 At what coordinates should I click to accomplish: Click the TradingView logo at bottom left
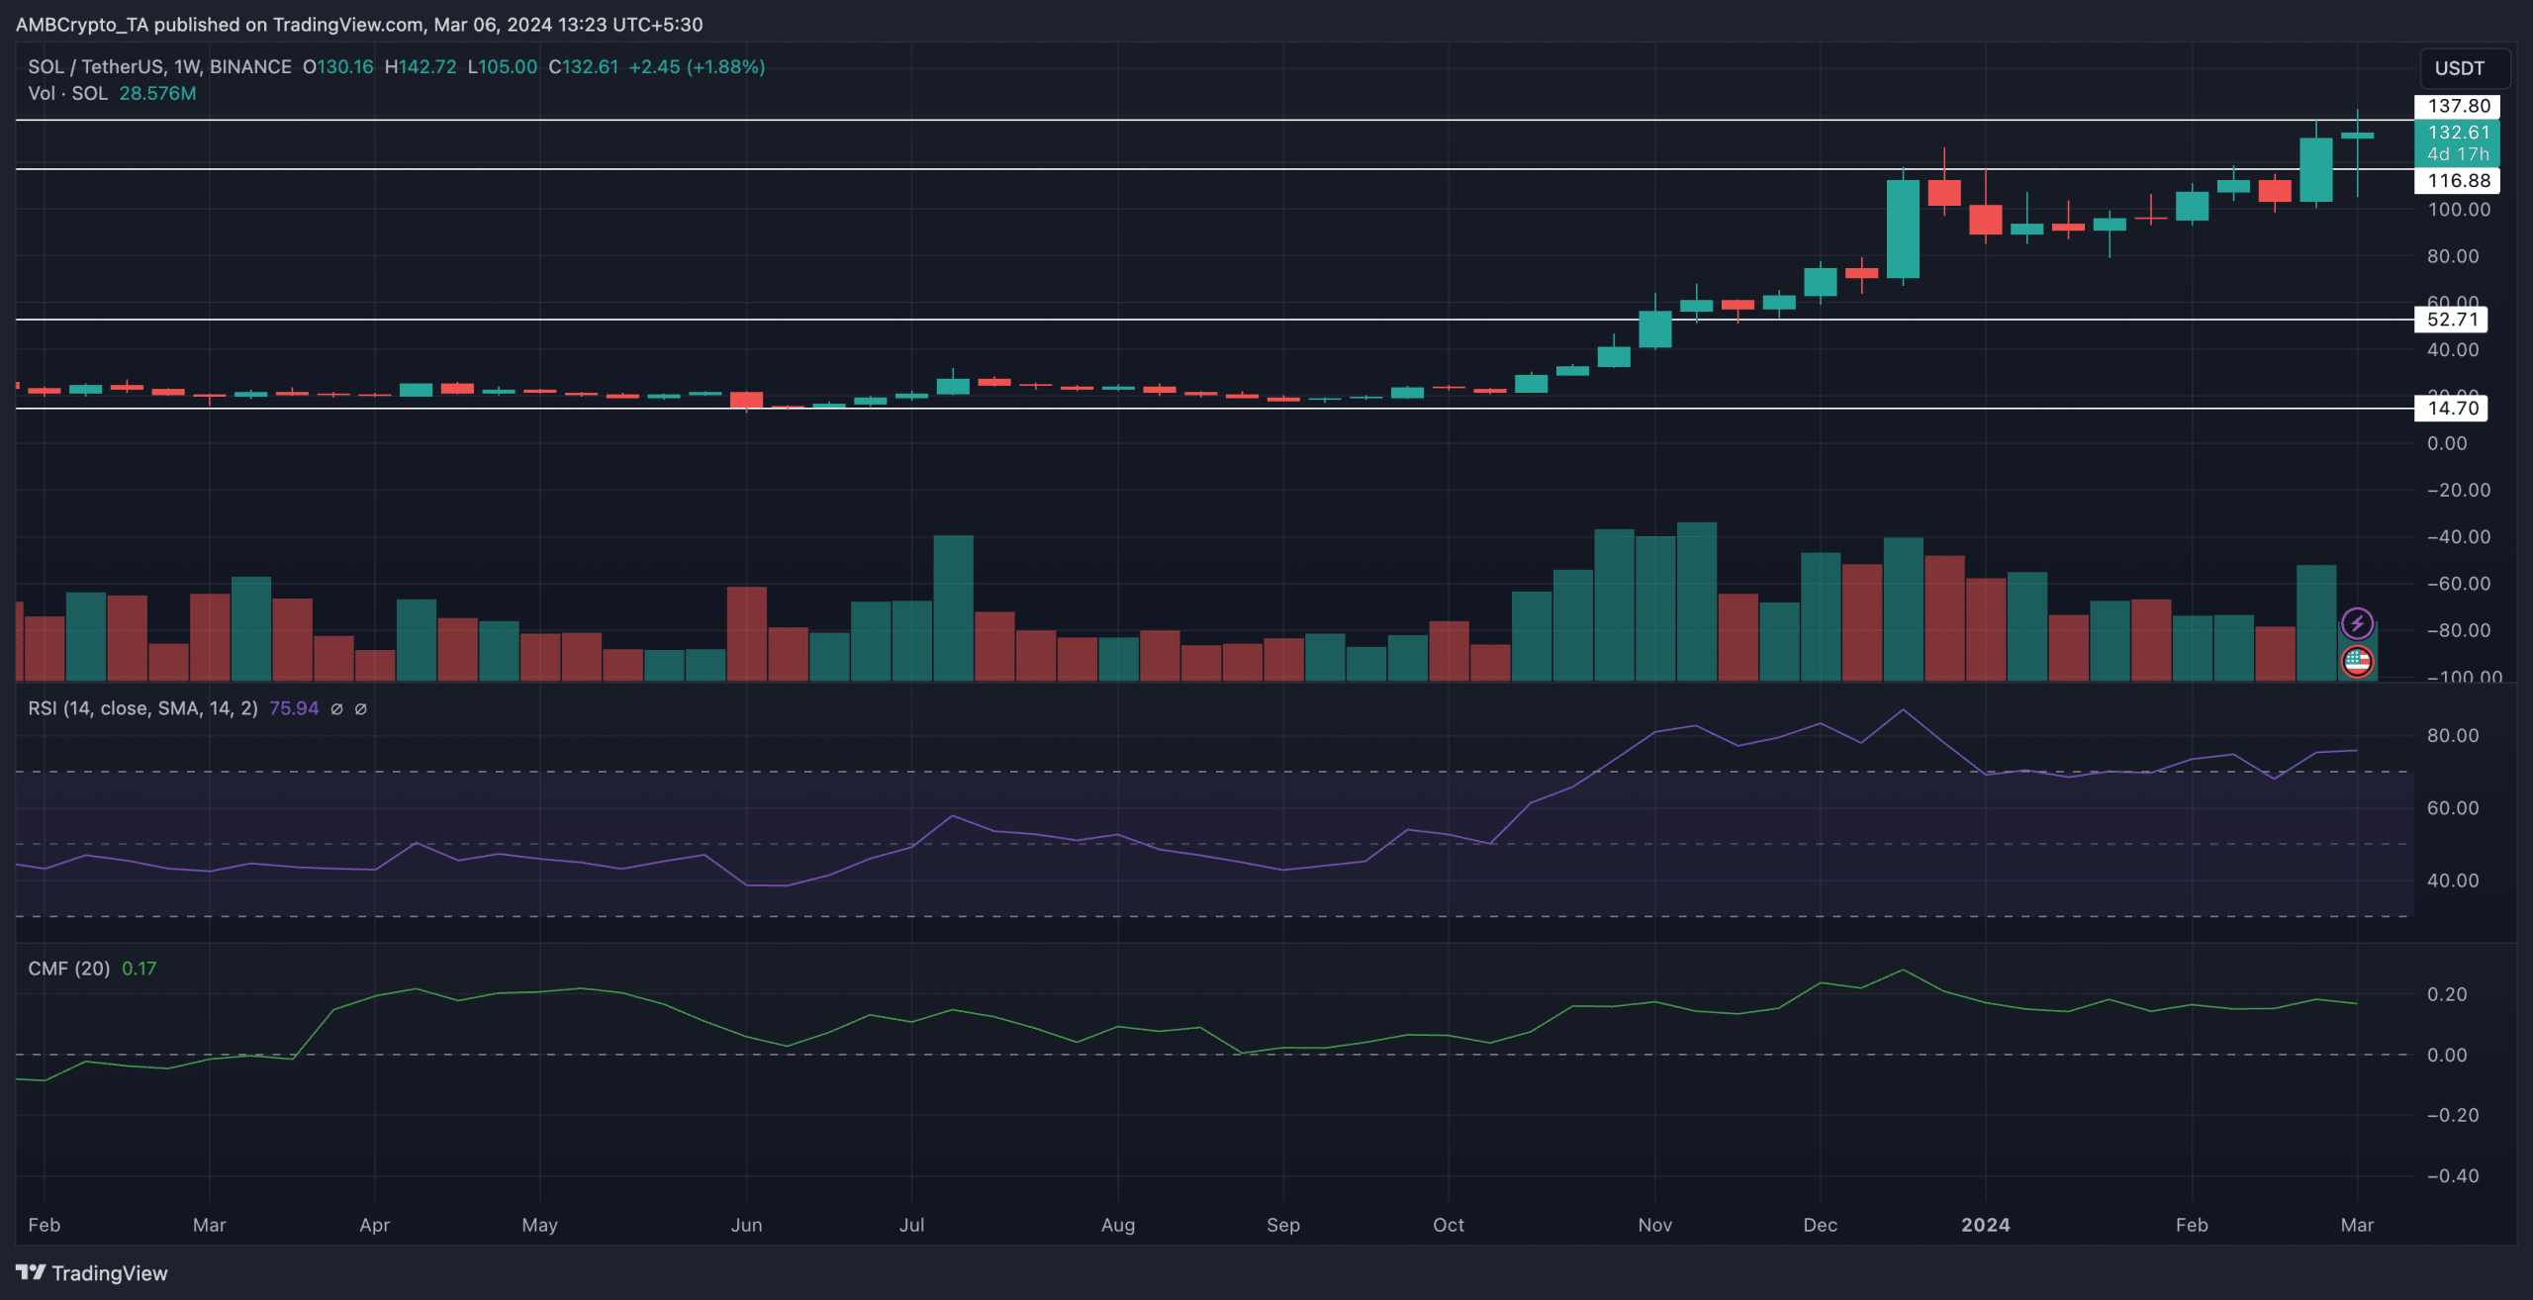(92, 1272)
